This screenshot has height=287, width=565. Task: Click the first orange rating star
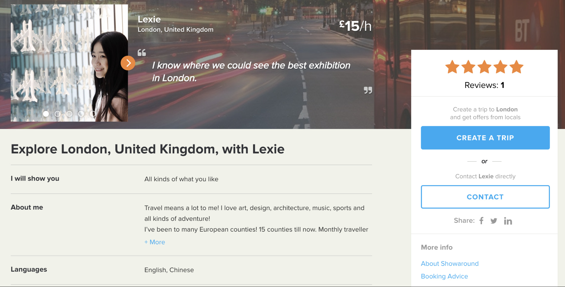[x=452, y=67]
